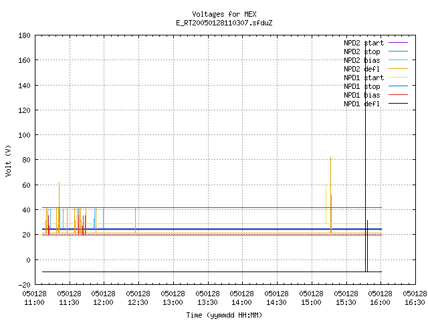Click the x-axis tick label 12:30
This screenshot has width=428, height=321.
click(x=138, y=302)
